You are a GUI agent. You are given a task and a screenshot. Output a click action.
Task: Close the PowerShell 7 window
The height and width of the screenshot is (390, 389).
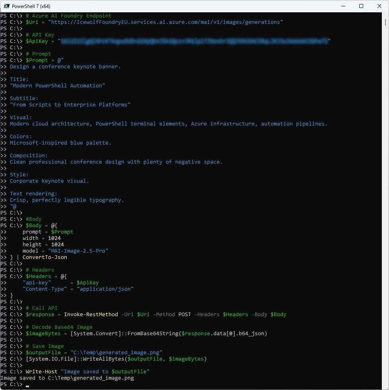tap(379, 6)
